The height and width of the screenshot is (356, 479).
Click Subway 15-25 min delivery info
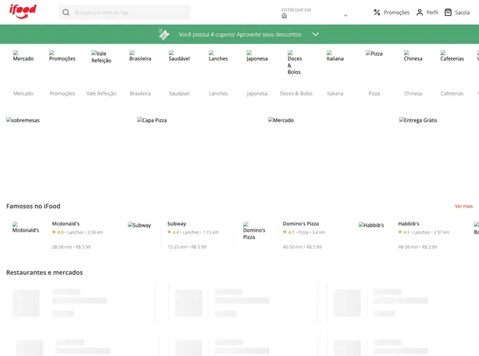pos(187,247)
